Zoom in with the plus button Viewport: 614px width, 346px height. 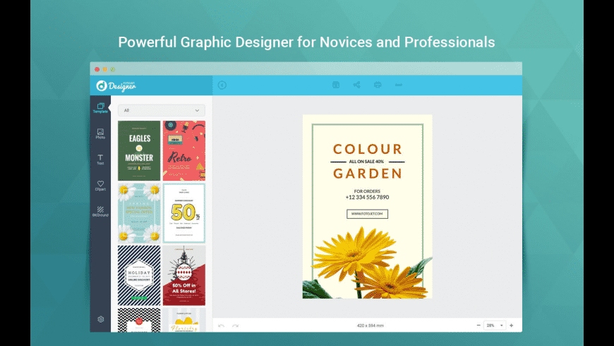coord(512,326)
